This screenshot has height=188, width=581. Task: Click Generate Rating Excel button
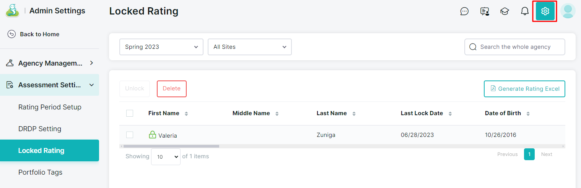[524, 88]
